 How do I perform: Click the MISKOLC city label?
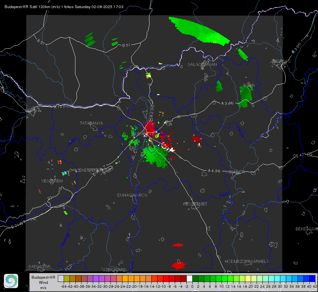point(282,61)
